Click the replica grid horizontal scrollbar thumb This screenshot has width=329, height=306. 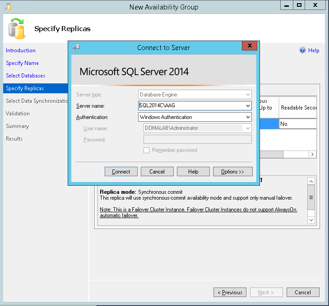(272, 155)
